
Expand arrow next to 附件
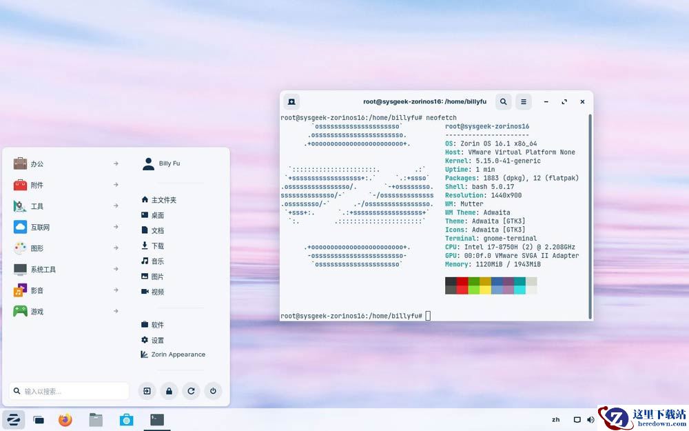pyautogui.click(x=116, y=185)
